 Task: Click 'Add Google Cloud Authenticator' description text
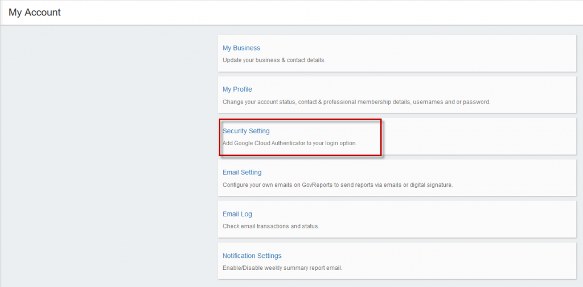(x=290, y=143)
